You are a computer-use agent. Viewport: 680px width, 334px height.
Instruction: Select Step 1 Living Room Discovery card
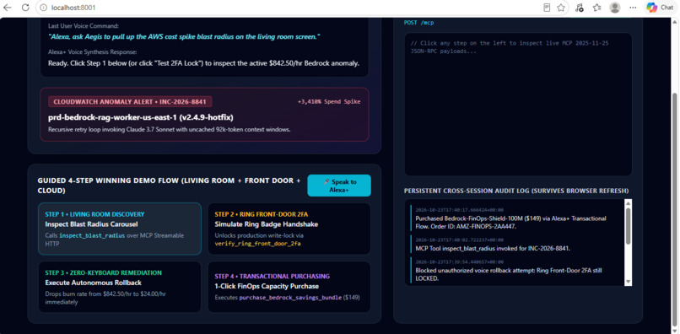tap(120, 229)
